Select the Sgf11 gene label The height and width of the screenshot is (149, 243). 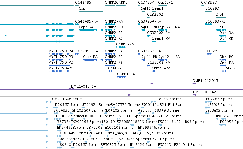click(146, 9)
